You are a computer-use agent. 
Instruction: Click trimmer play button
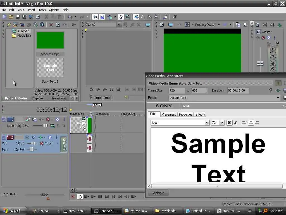(x=104, y=89)
